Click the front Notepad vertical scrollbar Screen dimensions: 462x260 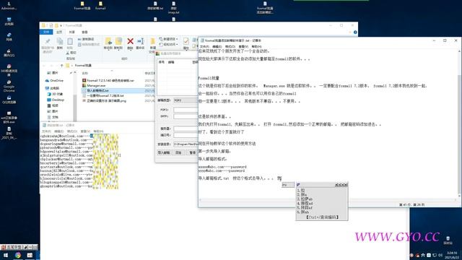coord(459,123)
